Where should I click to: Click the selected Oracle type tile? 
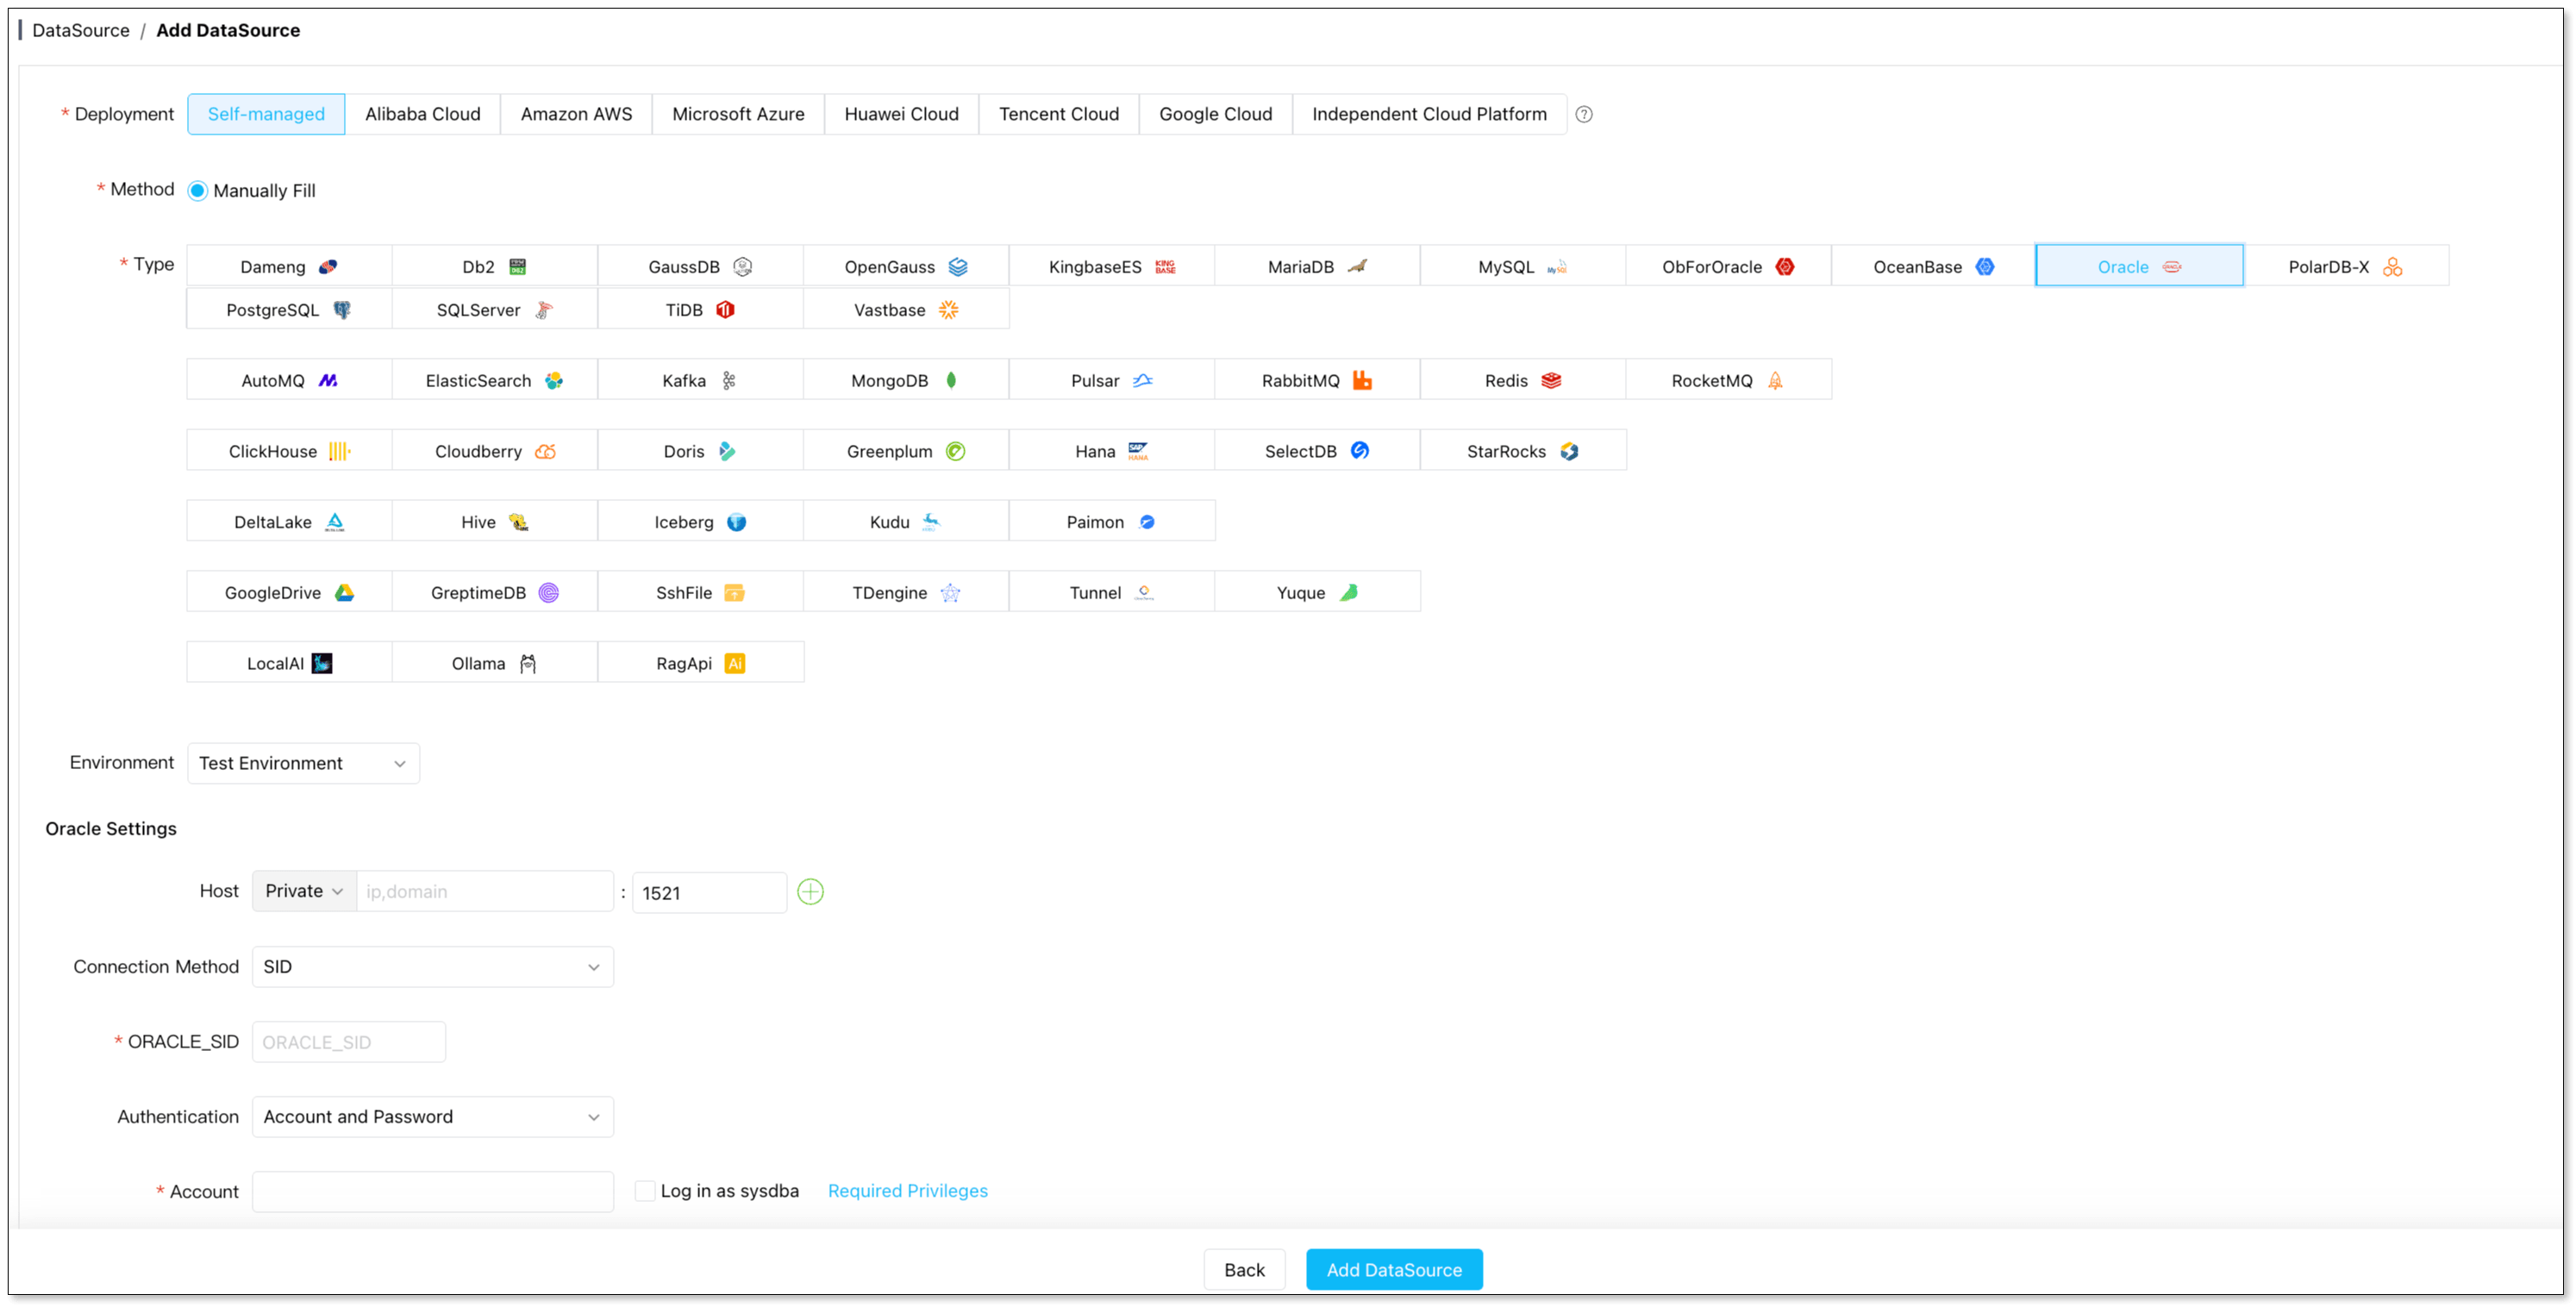pos(2140,266)
